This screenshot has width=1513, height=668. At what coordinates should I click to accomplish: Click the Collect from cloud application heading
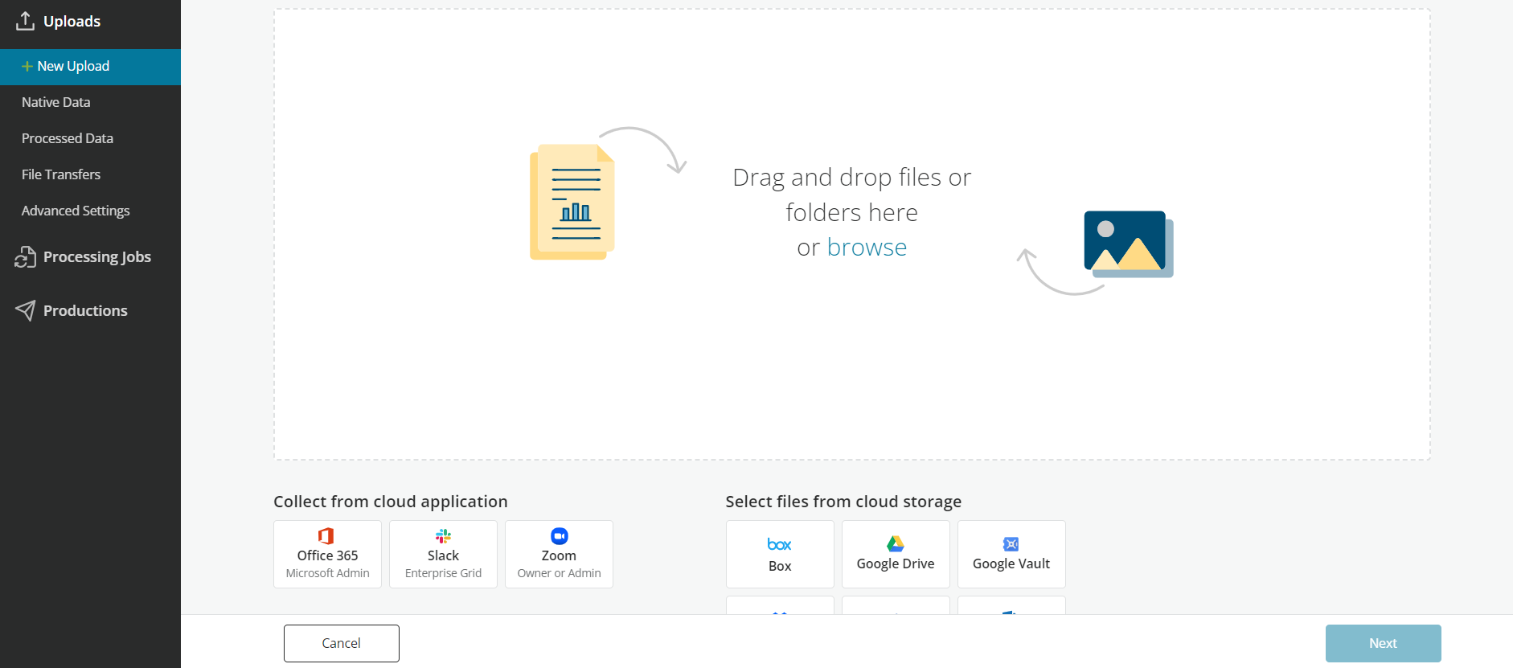391,502
